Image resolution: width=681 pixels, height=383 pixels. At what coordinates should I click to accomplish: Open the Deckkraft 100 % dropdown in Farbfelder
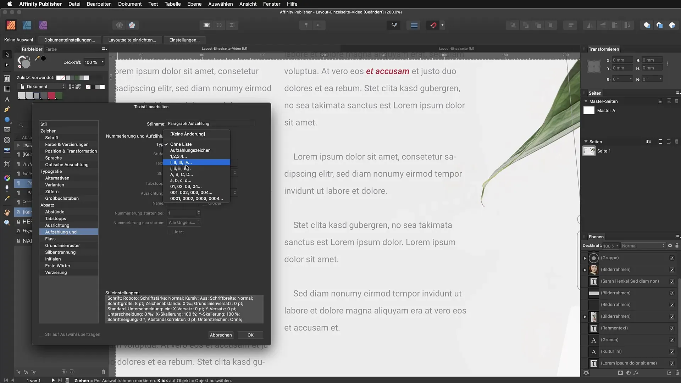[103, 62]
